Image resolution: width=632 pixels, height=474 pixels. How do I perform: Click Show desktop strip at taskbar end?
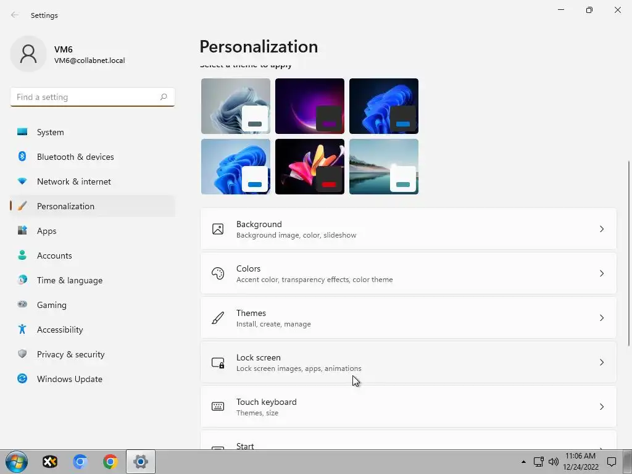coord(628,462)
